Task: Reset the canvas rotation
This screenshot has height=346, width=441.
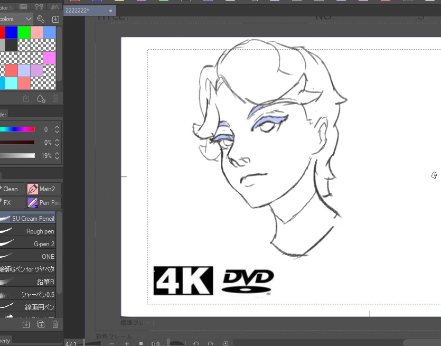Action: coord(226,343)
